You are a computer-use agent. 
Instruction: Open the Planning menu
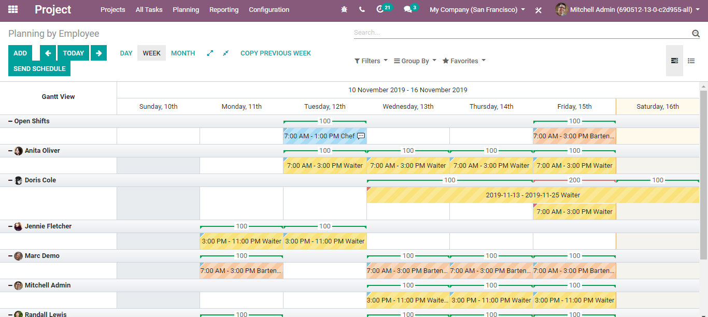point(186,9)
